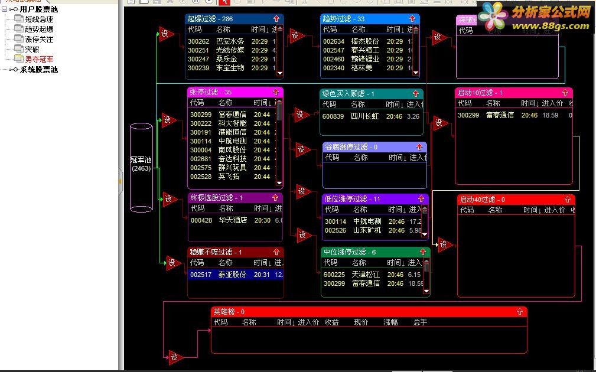The width and height of the screenshot is (596, 372).
Task: Click the 起爆过滤 scrollbar down arrow
Action: click(280, 73)
